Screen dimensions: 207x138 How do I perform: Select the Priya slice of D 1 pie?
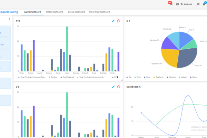tap(187, 58)
